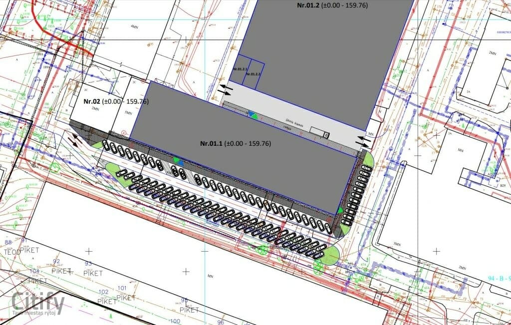Select the 5MN plot label
Screen dimensions: 511x325
point(128,113)
